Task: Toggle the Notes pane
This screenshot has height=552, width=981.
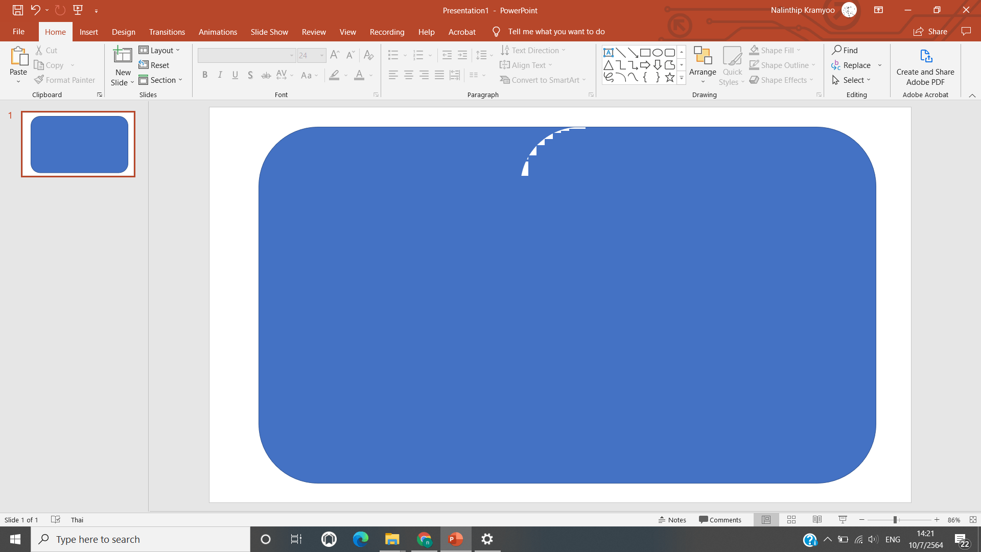Action: (672, 520)
